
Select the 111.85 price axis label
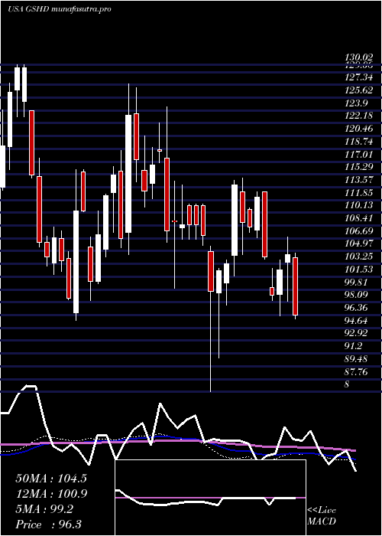coord(358,193)
